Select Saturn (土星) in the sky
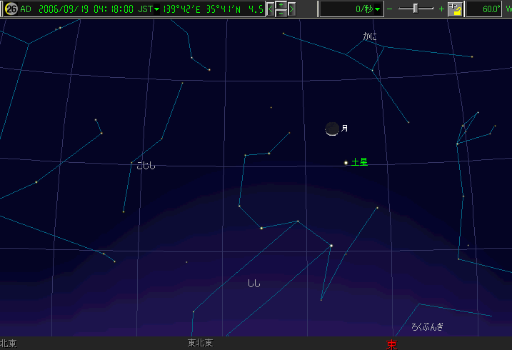Image resolution: width=512 pixels, height=350 pixels. click(x=346, y=163)
